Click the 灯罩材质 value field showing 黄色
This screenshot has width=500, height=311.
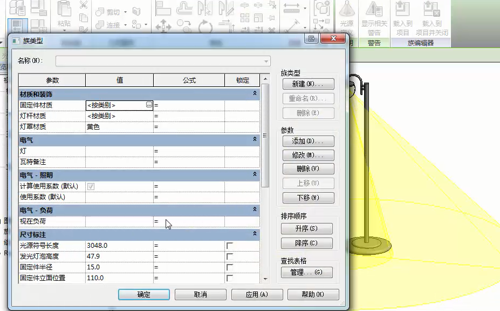(x=119, y=127)
